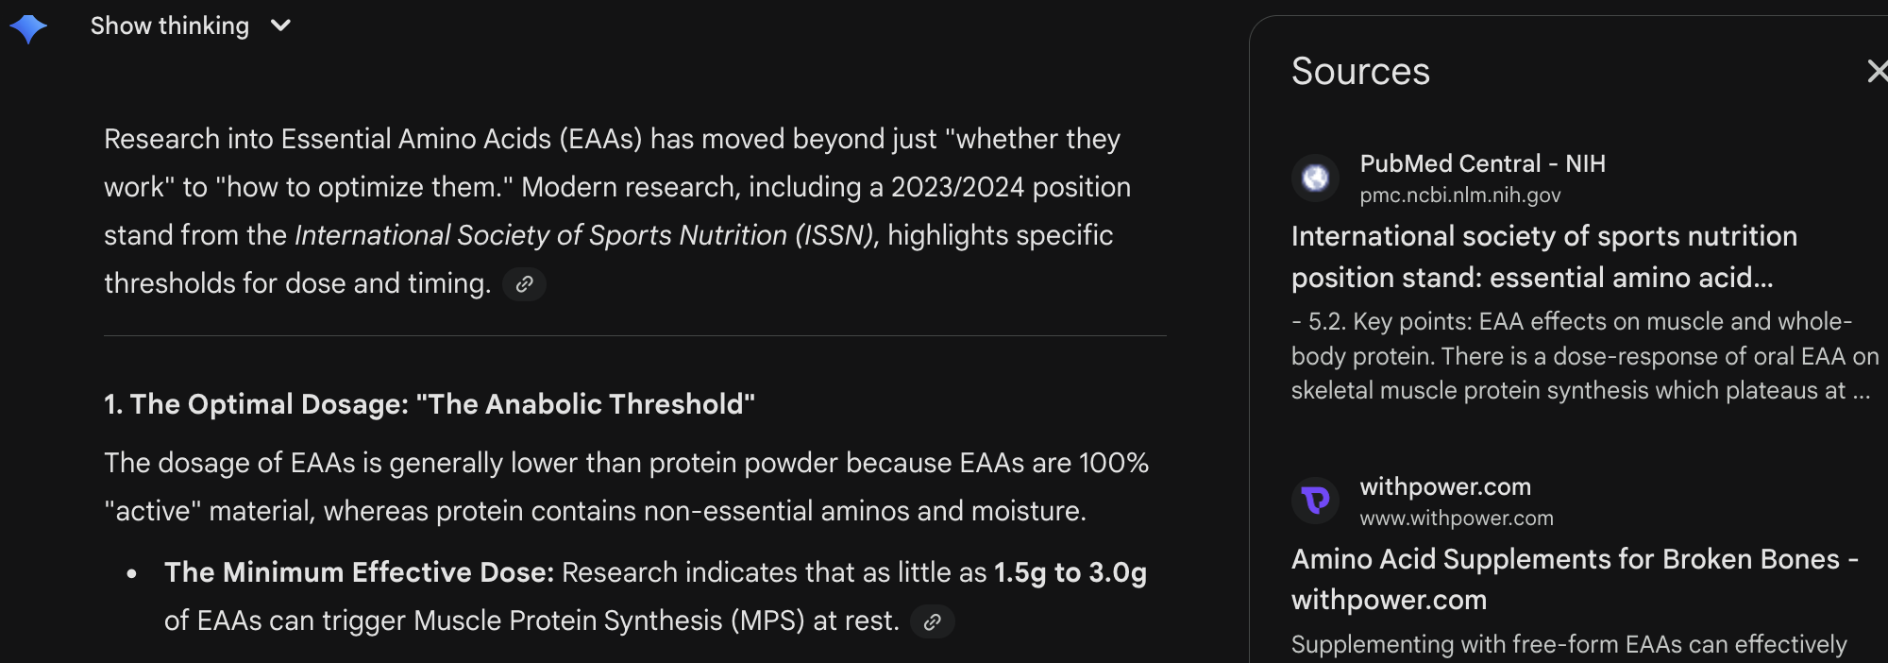Screen dimensions: 1888x663
Task: Click the "Supplementing with free-form EAAs" snippet
Action: coord(1568,644)
